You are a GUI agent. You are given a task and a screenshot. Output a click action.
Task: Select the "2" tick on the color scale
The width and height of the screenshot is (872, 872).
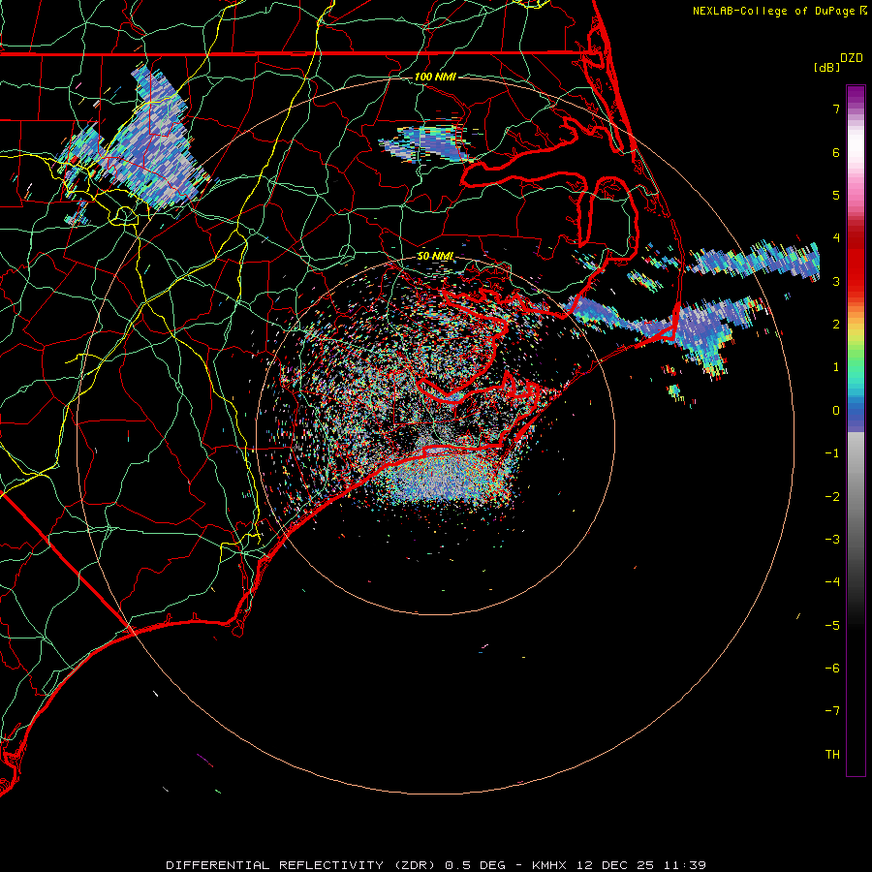coord(836,325)
